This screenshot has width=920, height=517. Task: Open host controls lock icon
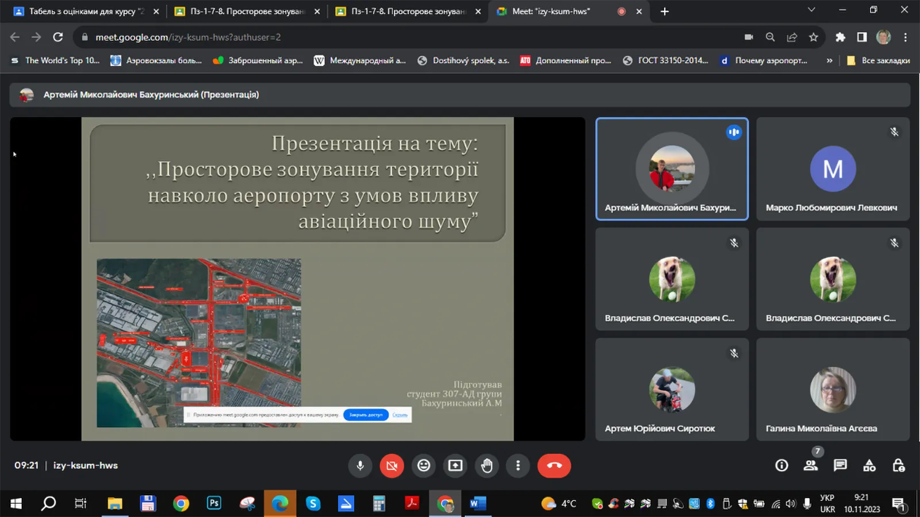(x=899, y=465)
